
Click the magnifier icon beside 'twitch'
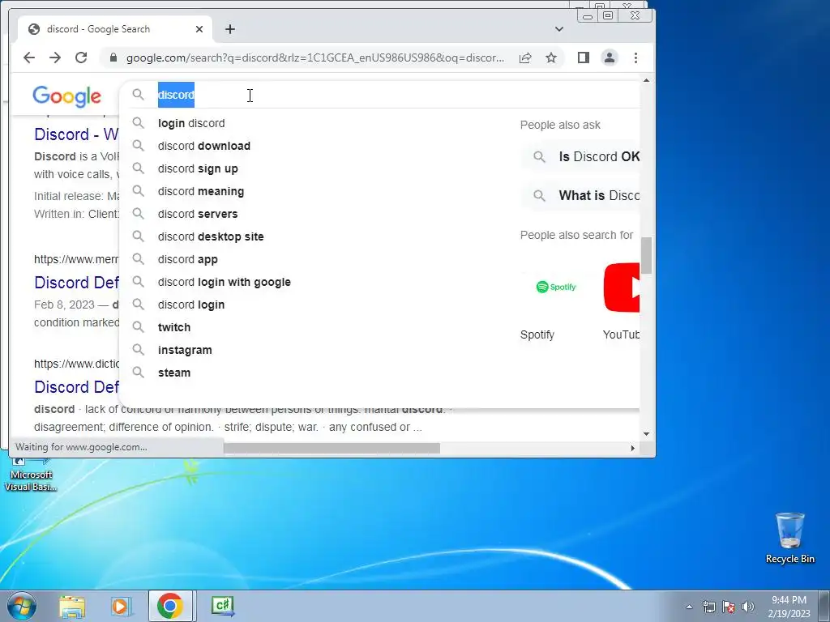138,327
